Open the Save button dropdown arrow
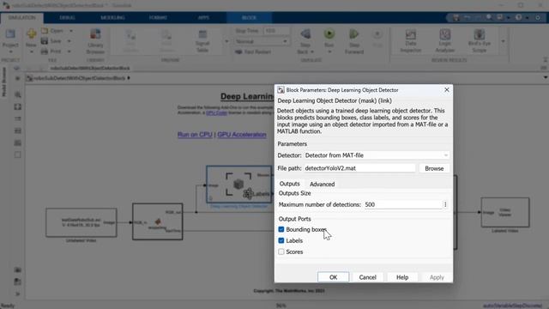 [x=69, y=41]
